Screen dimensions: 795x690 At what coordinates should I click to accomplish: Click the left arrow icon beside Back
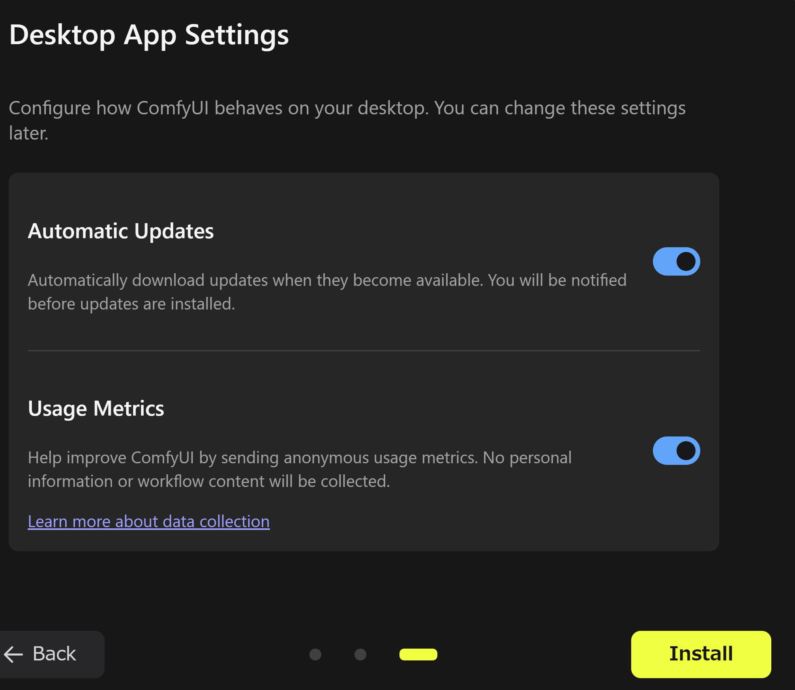(13, 654)
